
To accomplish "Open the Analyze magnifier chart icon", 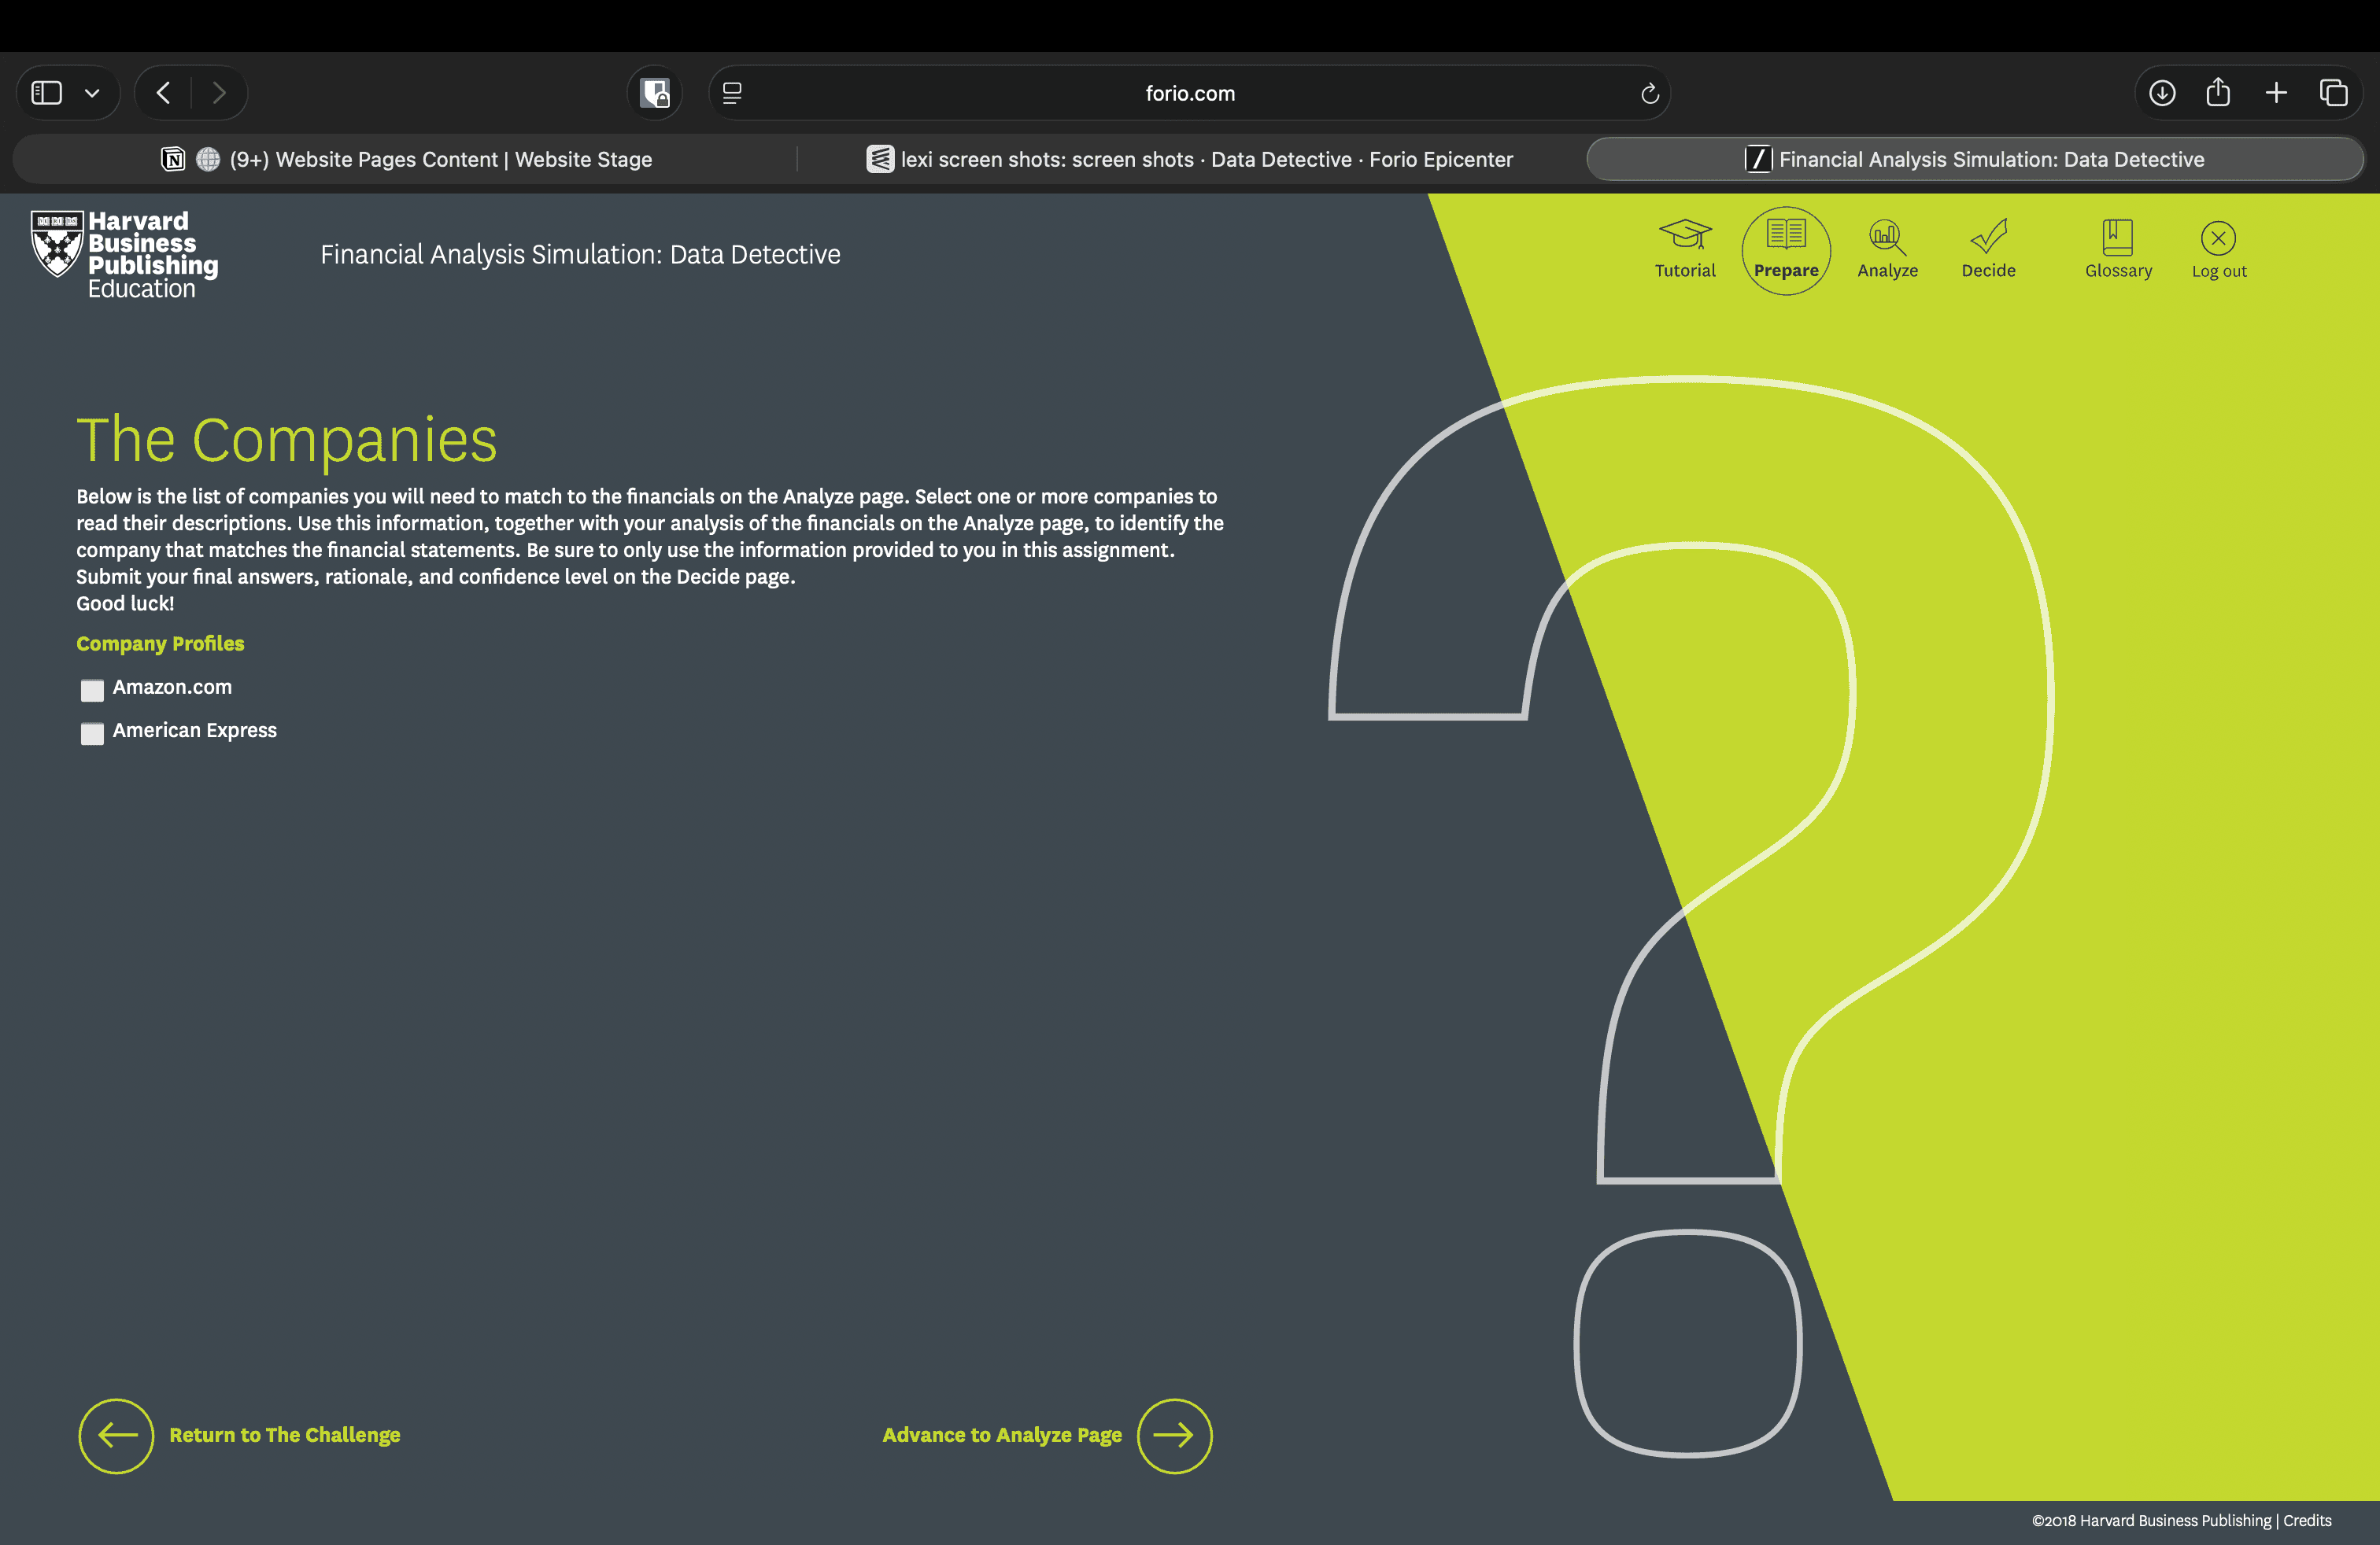I will pyautogui.click(x=1887, y=237).
